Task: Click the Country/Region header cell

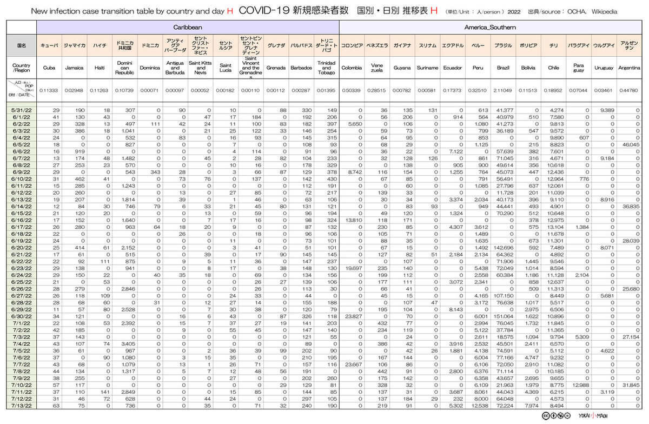Action: point(22,68)
